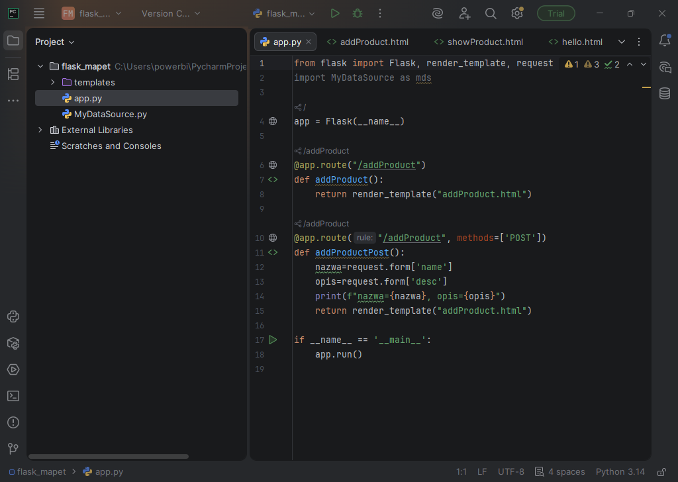
Task: Click the globe icon on line 4
Action: tap(273, 121)
